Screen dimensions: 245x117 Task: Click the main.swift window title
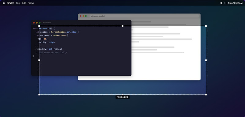47,23
